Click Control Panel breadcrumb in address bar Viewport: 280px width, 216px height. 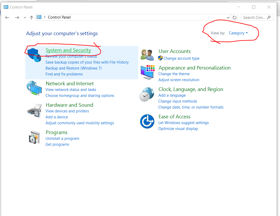click(59, 17)
